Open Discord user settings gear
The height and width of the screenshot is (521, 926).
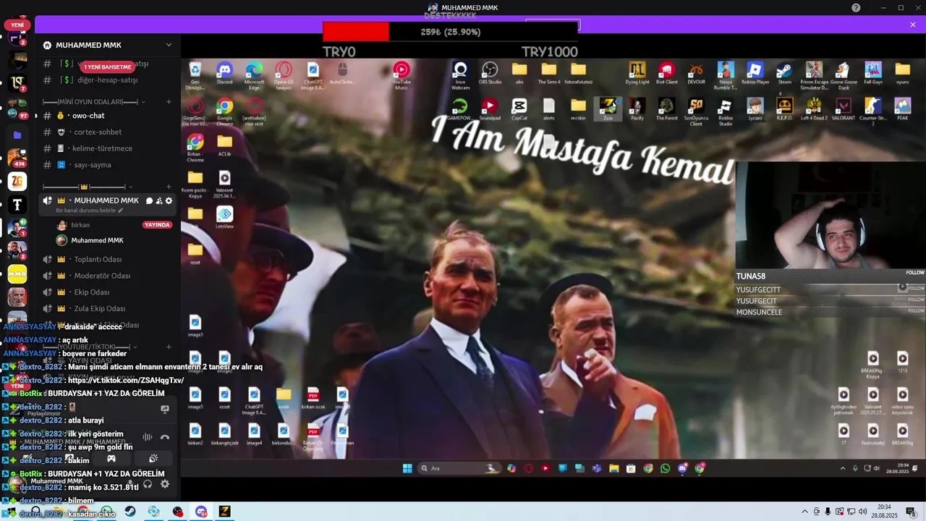coord(164,484)
